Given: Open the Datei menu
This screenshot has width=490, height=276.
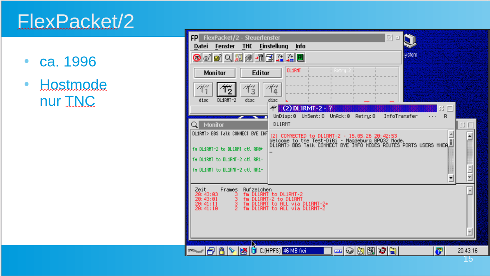Looking at the screenshot, I should tap(201, 46).
